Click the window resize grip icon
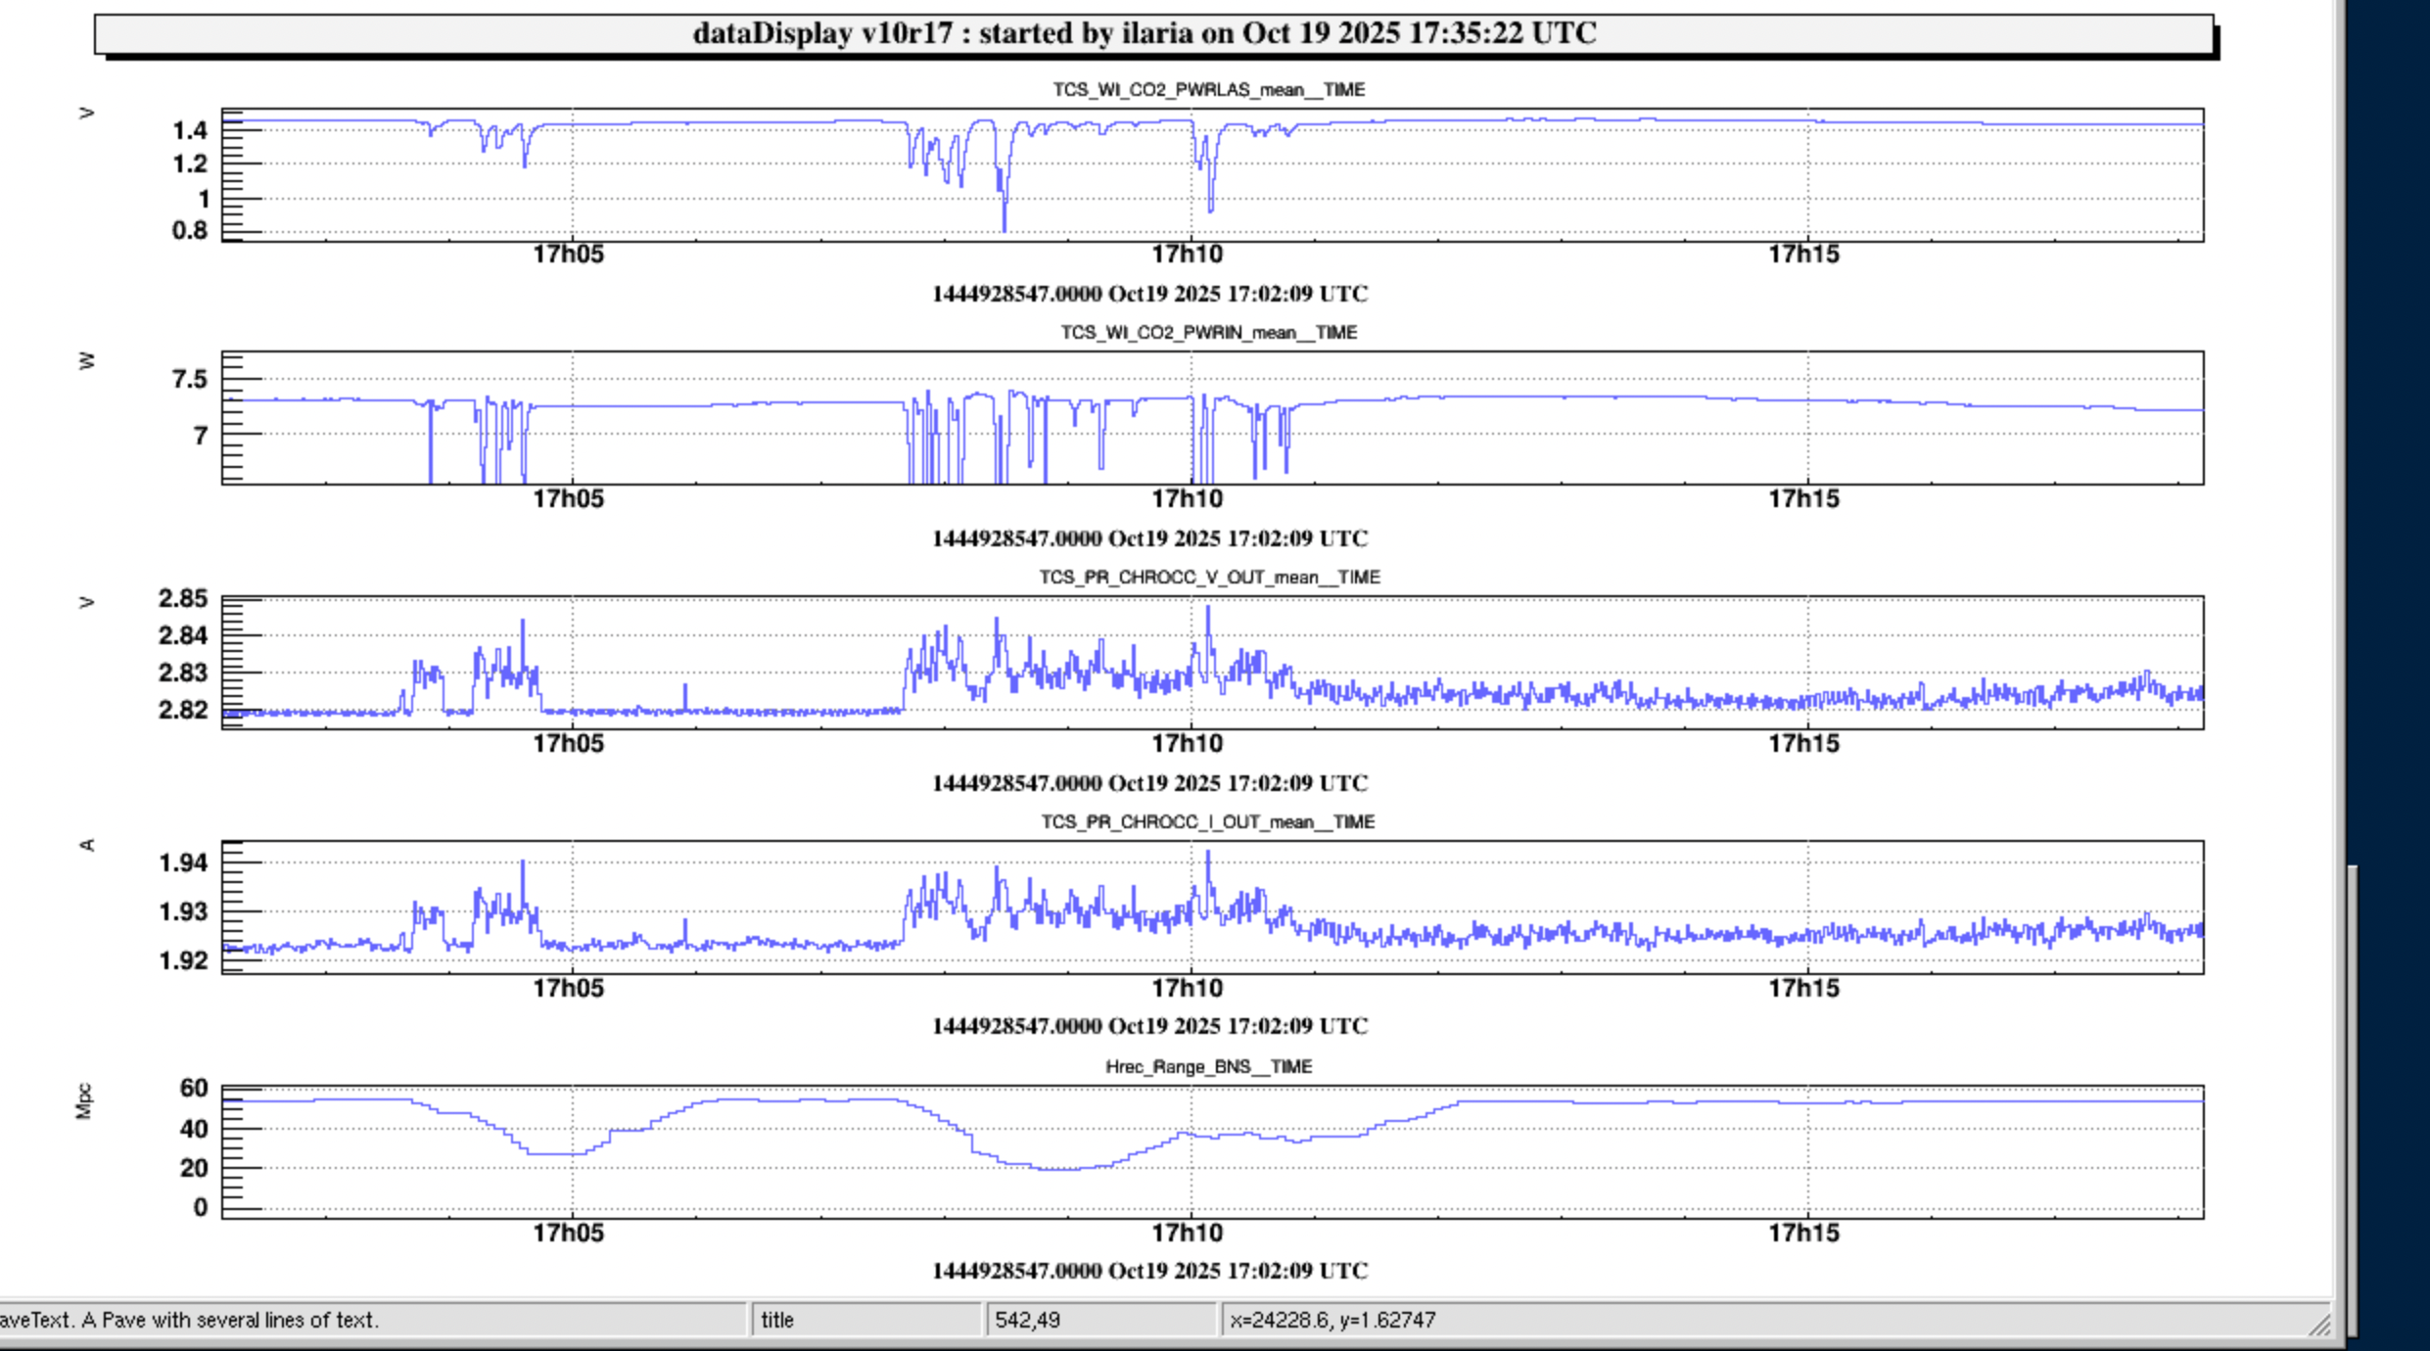 2319,1326
